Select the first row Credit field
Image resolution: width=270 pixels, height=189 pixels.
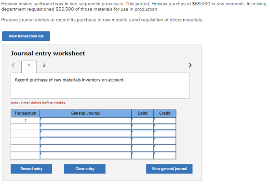click(x=165, y=121)
